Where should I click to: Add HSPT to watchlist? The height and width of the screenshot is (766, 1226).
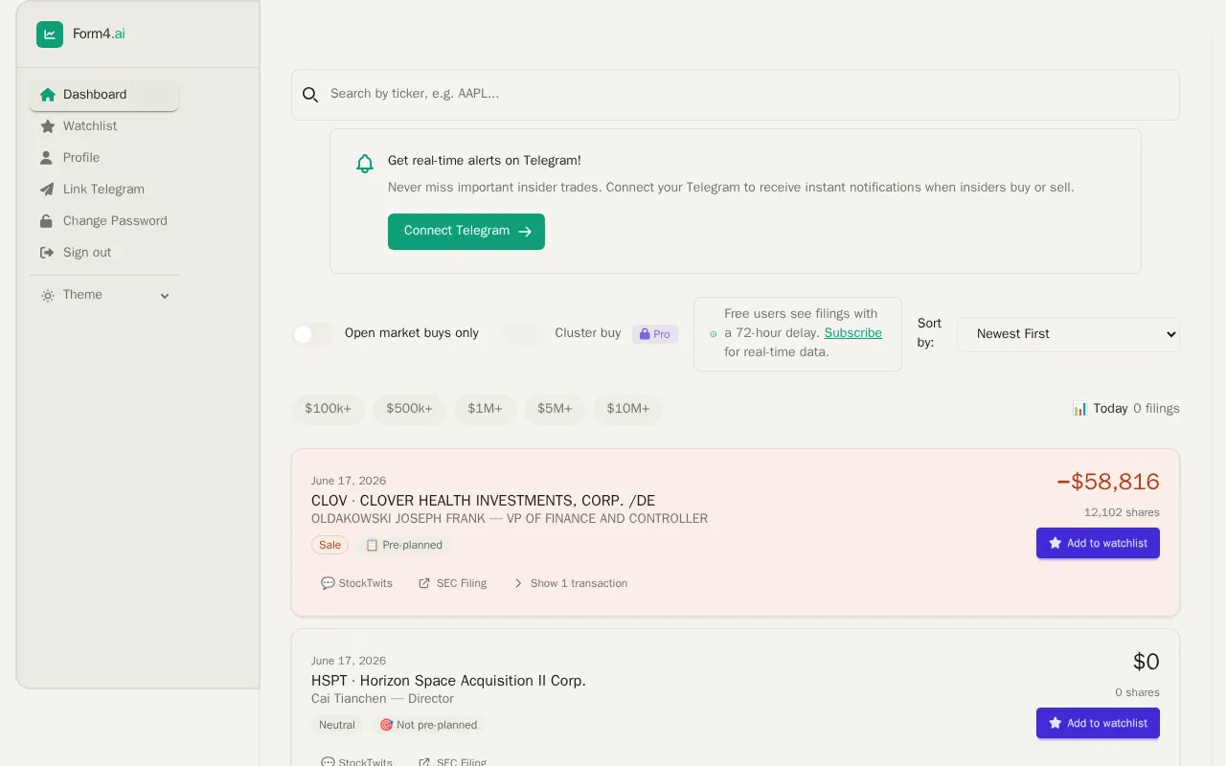[x=1098, y=723]
